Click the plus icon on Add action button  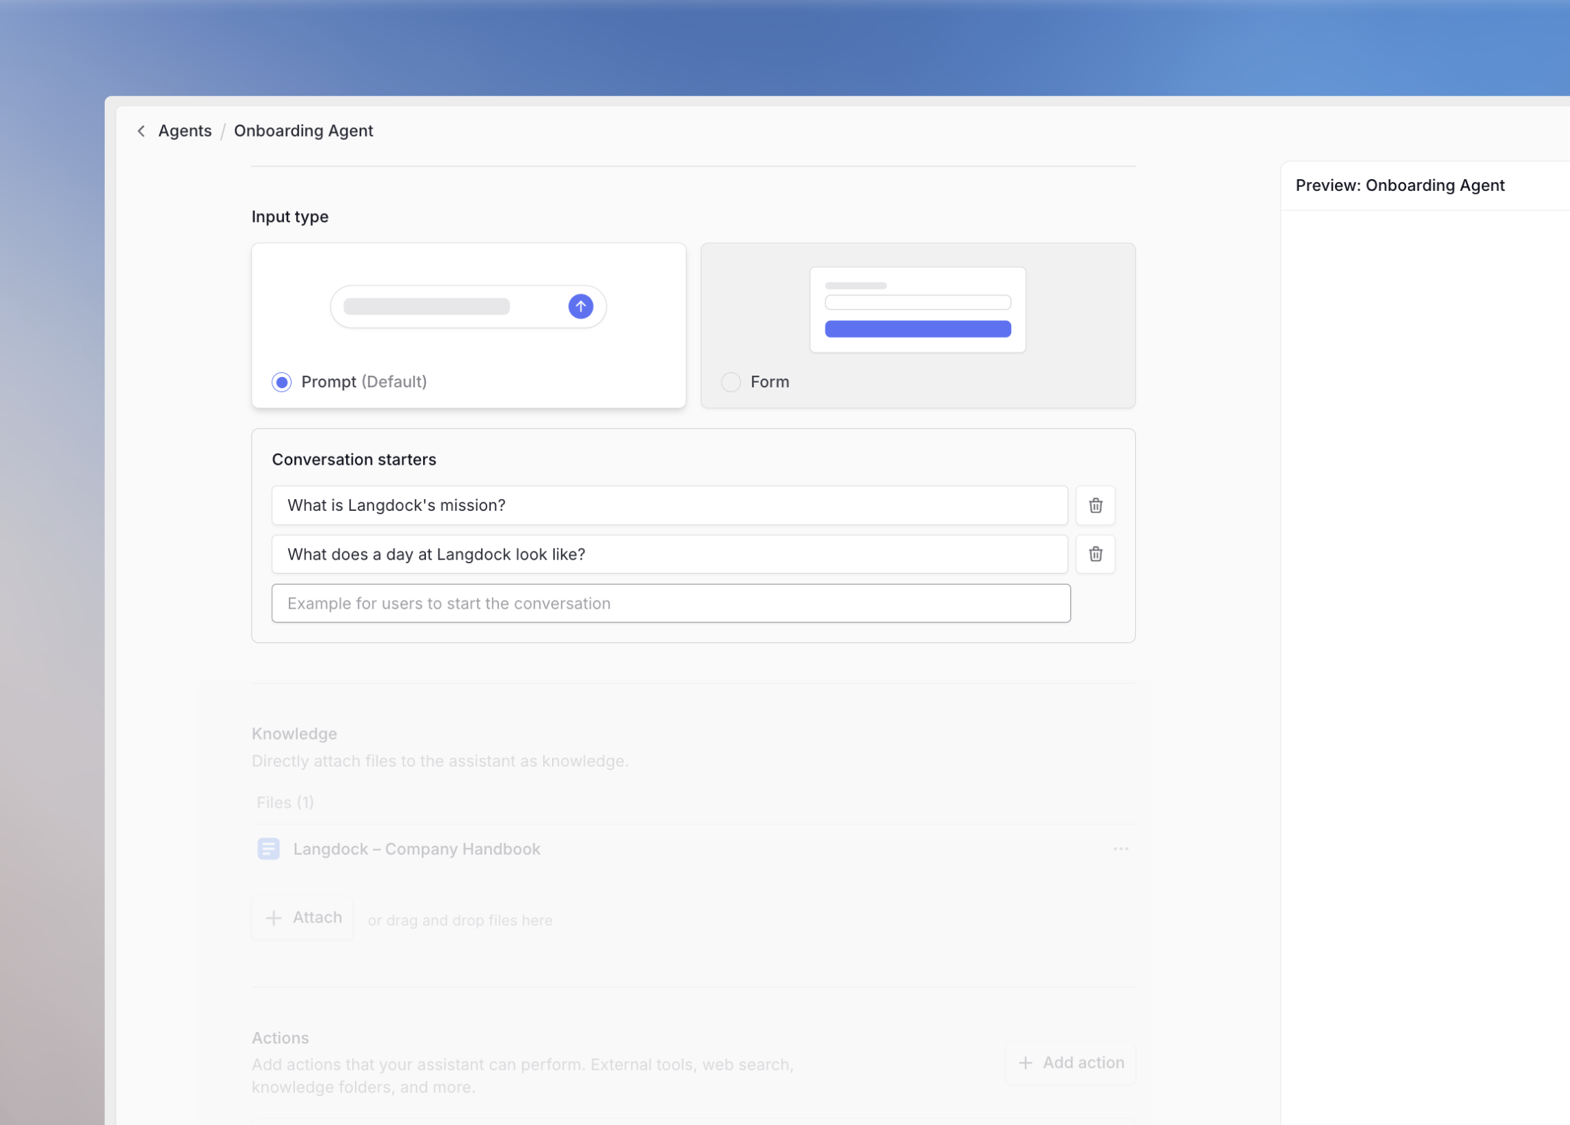click(x=1026, y=1063)
